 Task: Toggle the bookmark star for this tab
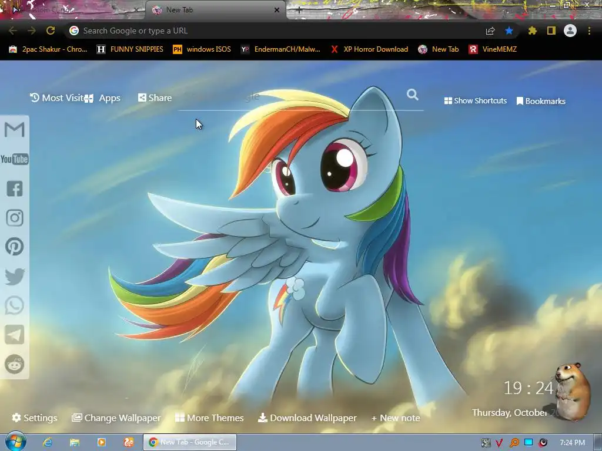pos(509,31)
